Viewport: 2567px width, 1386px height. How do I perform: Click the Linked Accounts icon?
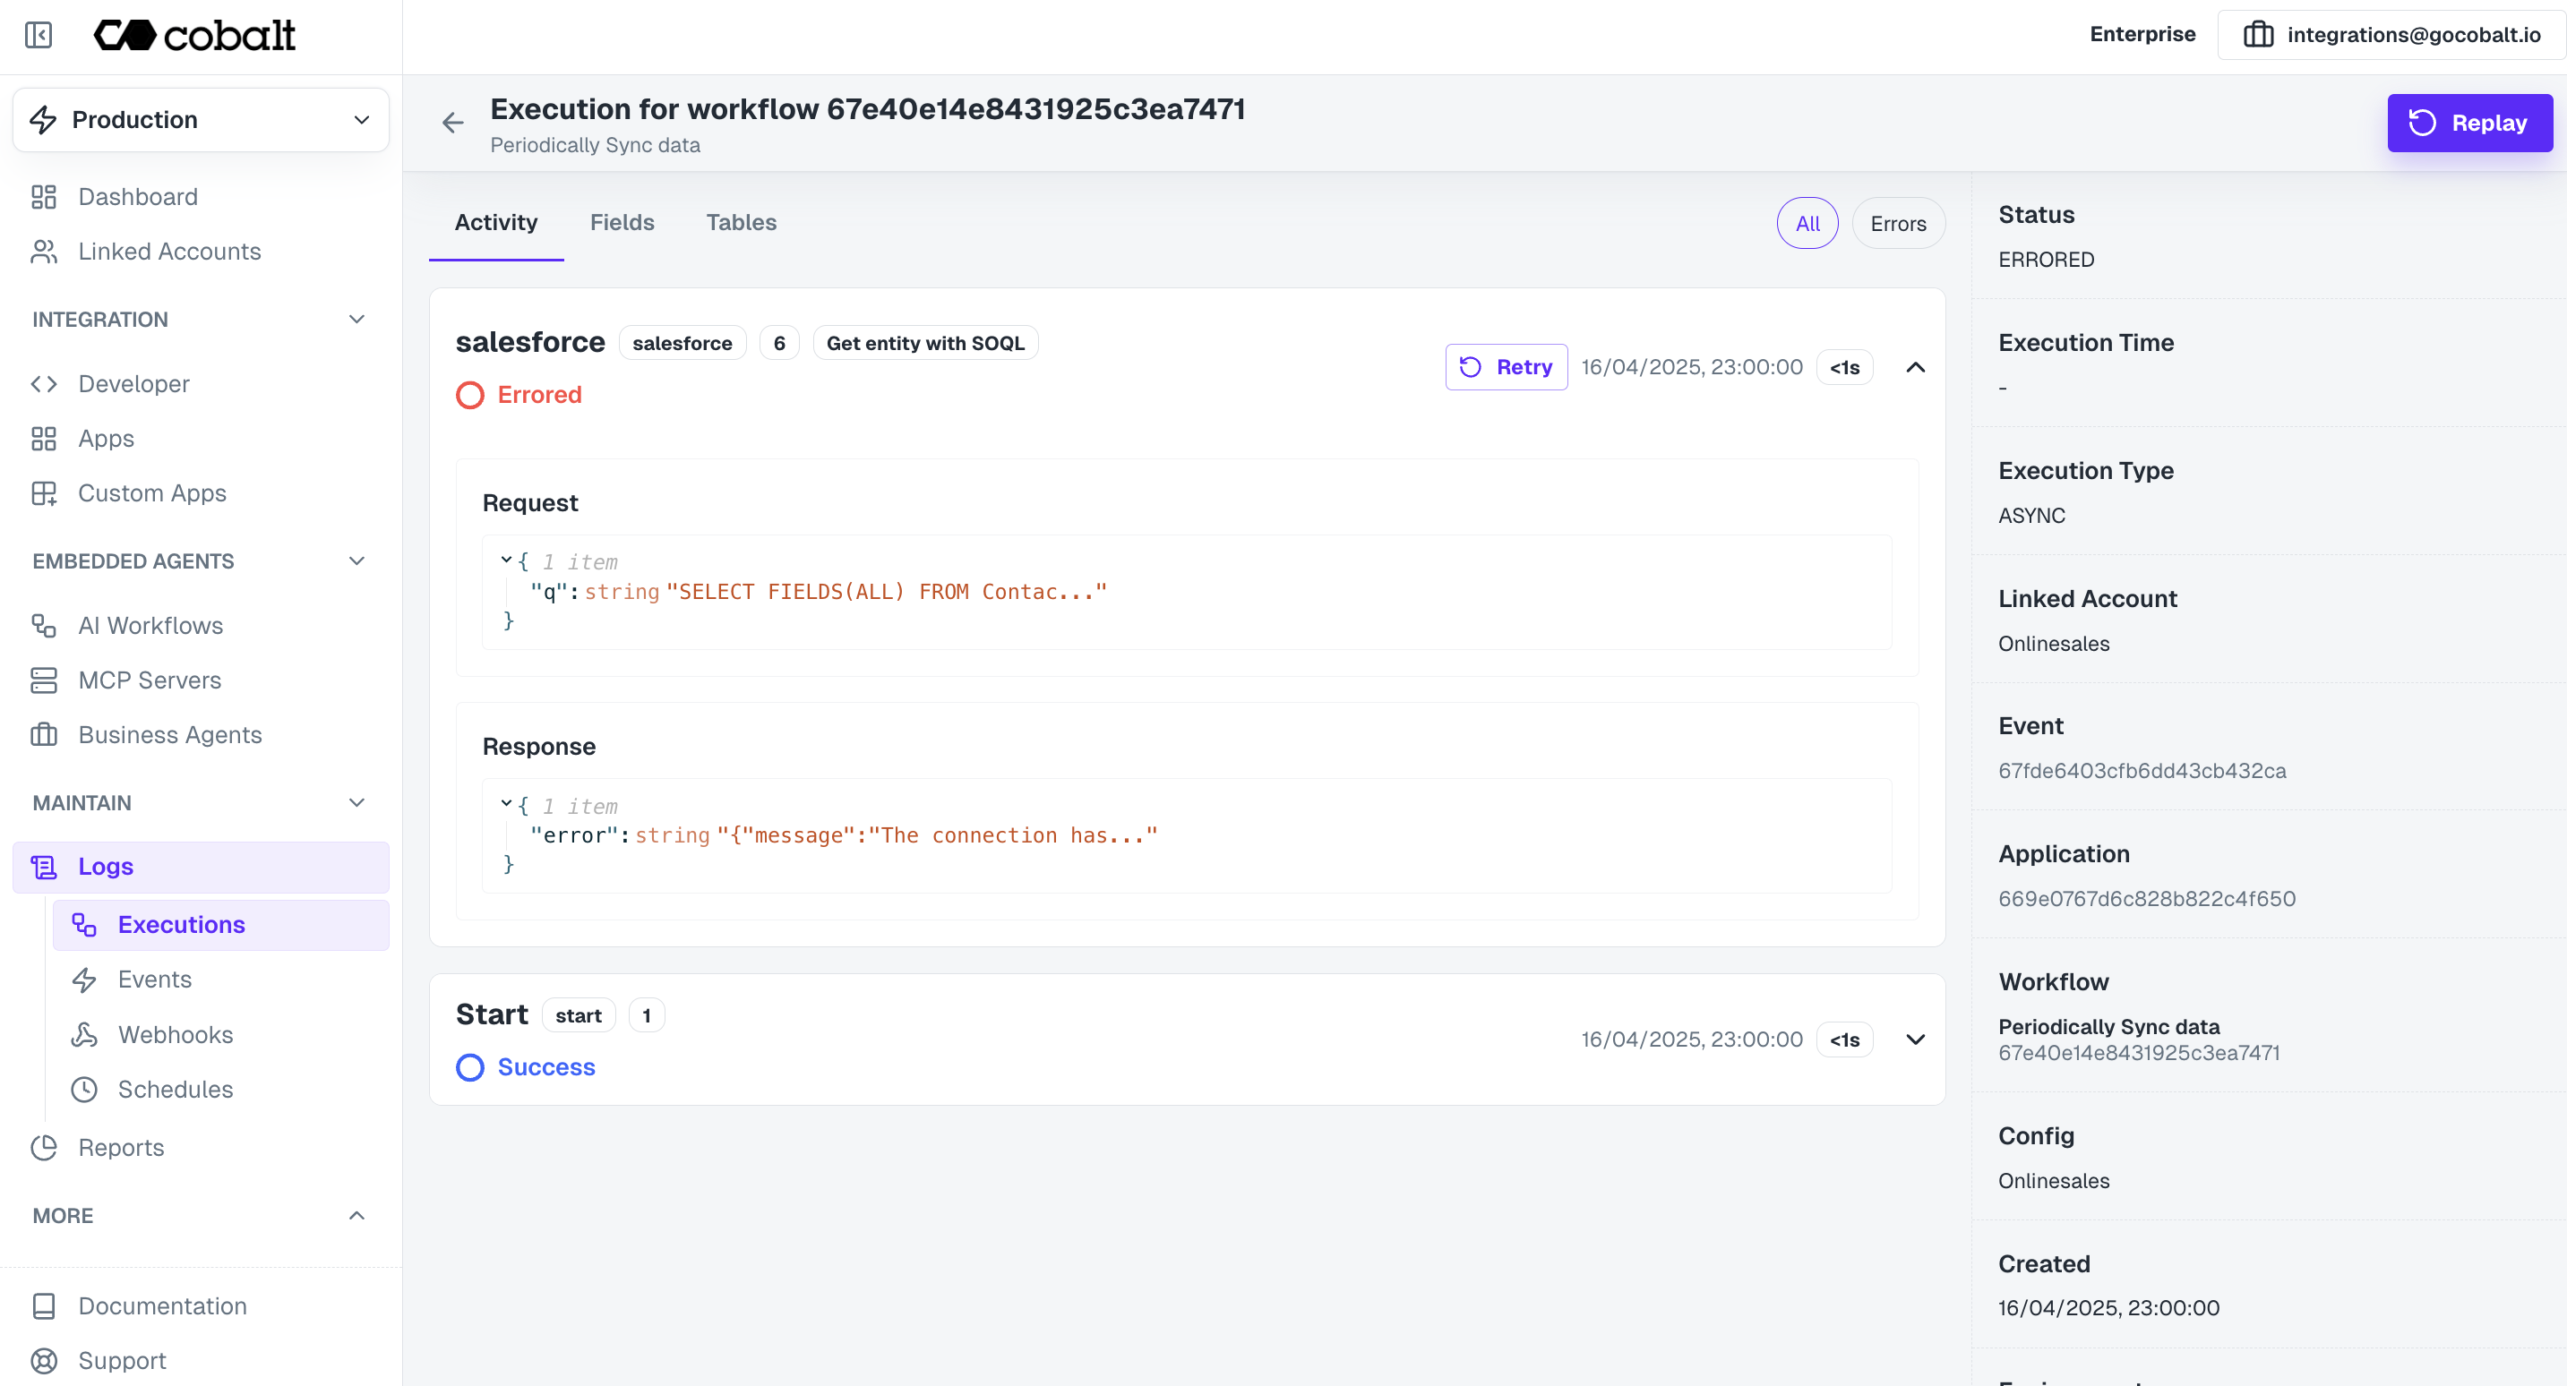[42, 251]
